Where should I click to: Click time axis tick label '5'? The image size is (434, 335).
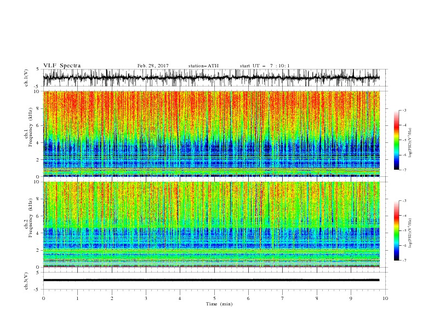click(214, 298)
